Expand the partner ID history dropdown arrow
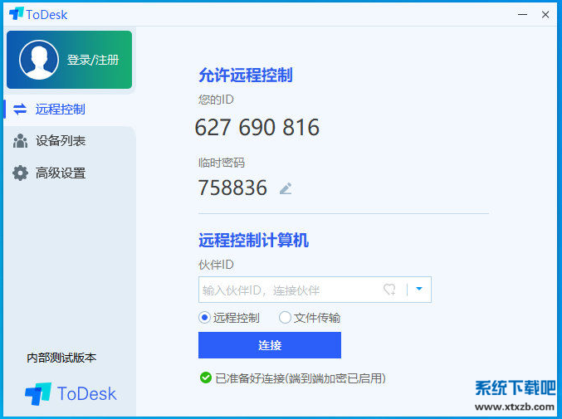562x419 pixels. (x=419, y=290)
